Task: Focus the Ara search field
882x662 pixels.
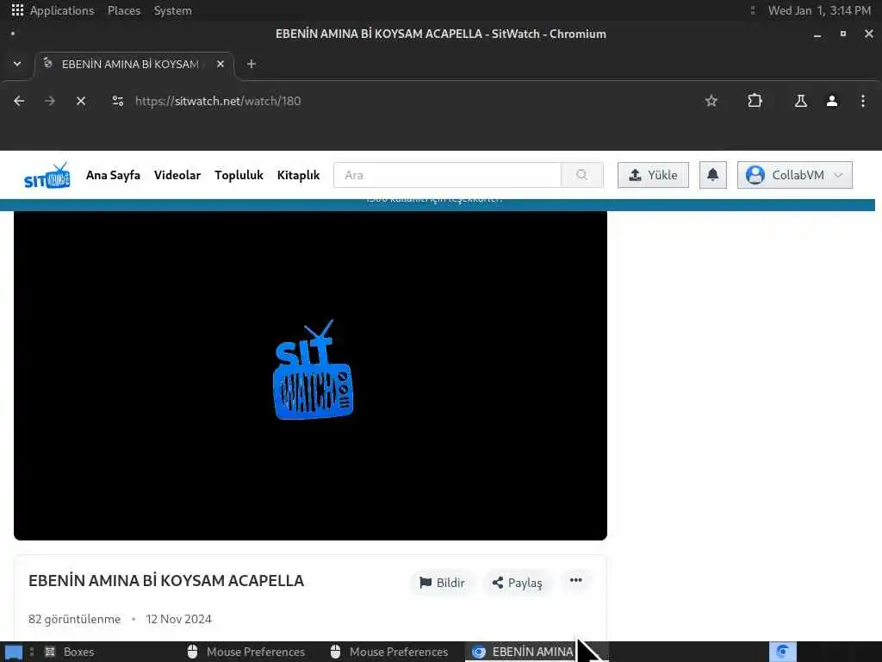Action: point(447,175)
